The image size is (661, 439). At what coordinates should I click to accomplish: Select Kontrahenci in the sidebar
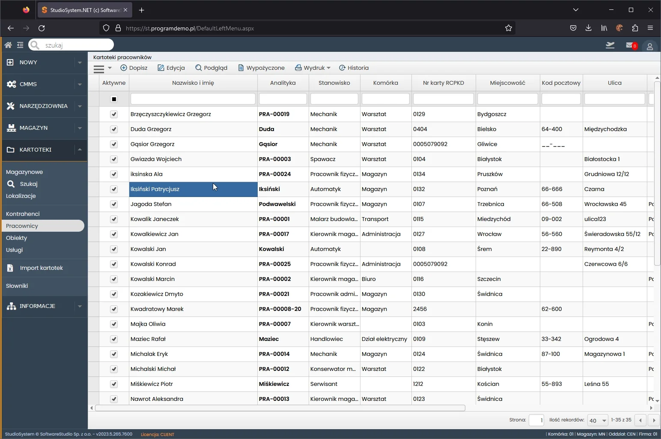click(x=23, y=214)
